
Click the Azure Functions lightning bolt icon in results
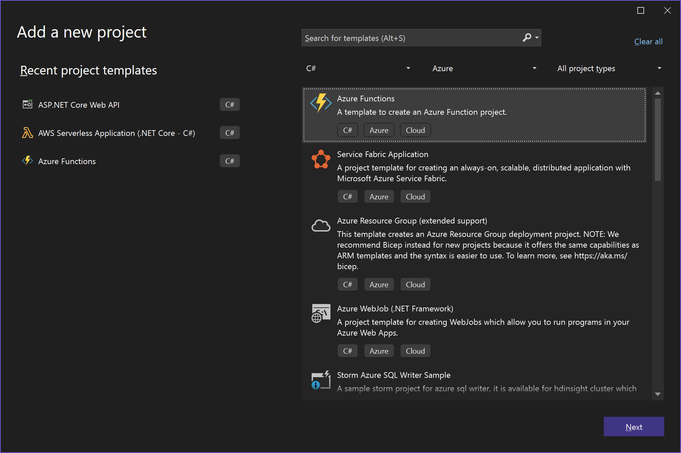pyautogui.click(x=321, y=103)
